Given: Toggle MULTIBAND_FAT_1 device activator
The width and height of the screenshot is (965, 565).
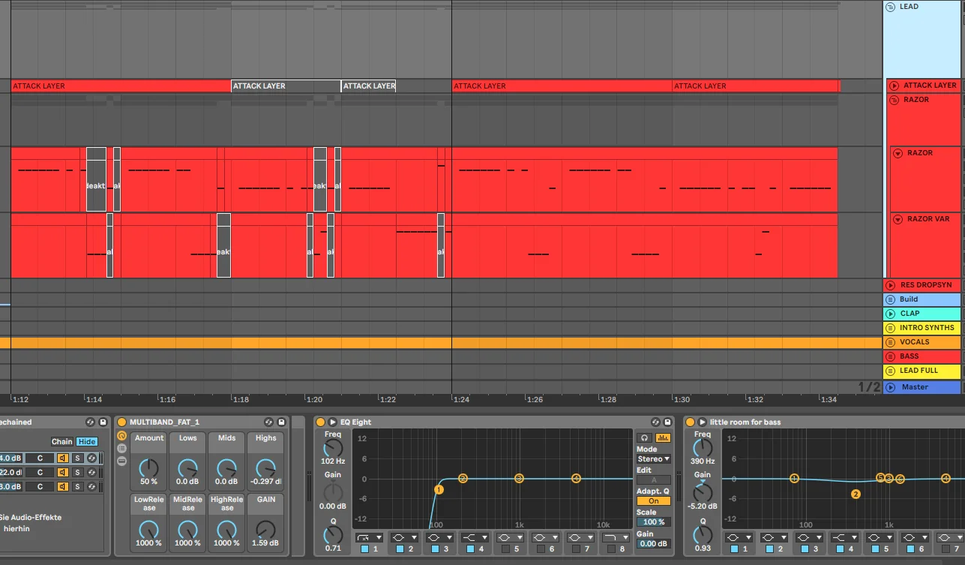Looking at the screenshot, I should tap(121, 422).
